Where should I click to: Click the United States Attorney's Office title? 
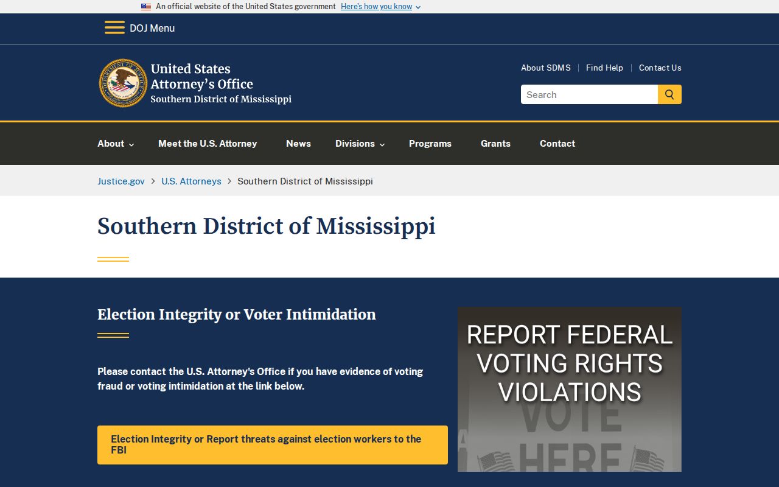coord(202,76)
